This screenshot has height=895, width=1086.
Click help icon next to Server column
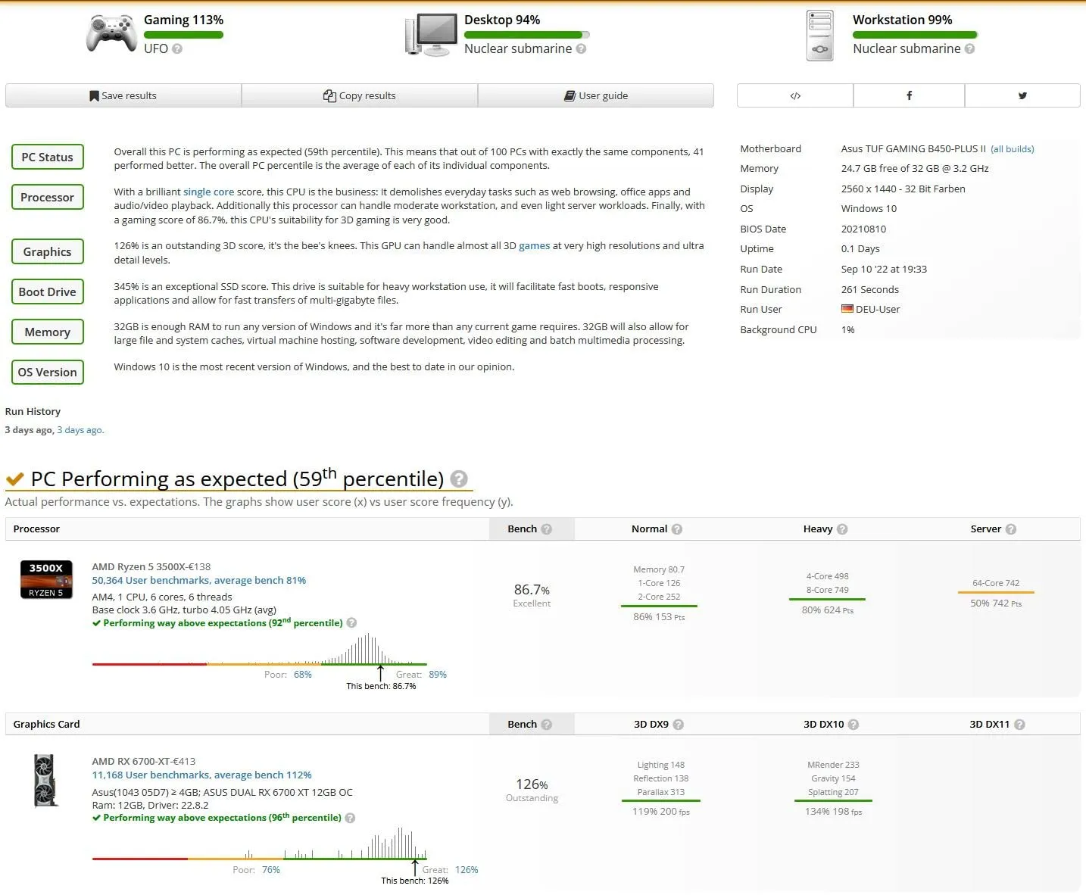[1011, 529]
